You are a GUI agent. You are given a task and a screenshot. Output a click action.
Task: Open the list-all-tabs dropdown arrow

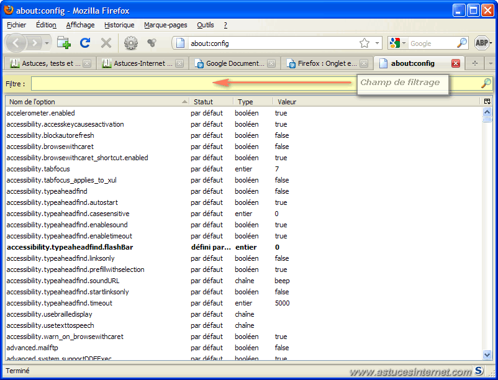coord(491,63)
